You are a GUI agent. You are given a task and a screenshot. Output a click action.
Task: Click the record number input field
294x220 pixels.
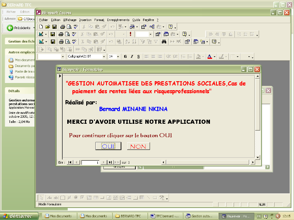pyautogui.click(x=91, y=162)
